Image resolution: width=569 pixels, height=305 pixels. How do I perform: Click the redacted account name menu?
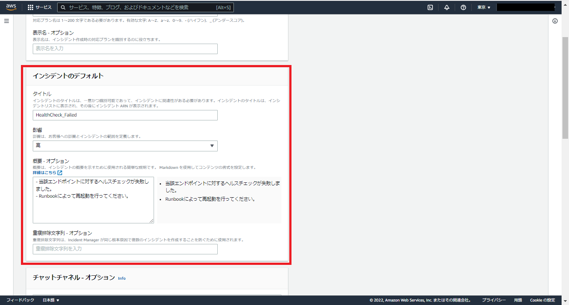click(526, 7)
